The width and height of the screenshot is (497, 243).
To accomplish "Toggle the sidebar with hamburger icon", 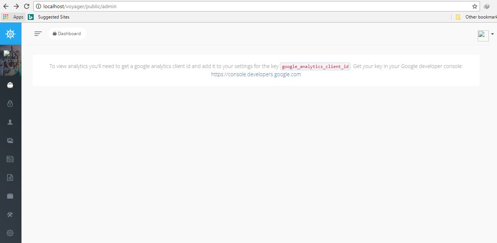I will 38,33.
